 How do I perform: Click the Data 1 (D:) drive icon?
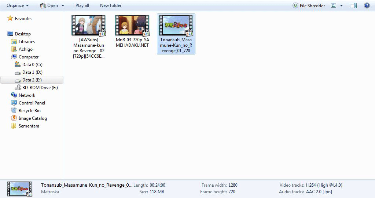pos(18,73)
